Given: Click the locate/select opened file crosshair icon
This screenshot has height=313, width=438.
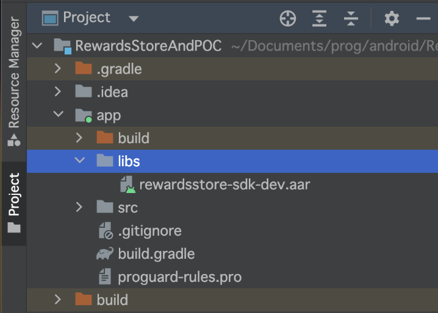Looking at the screenshot, I should (288, 18).
